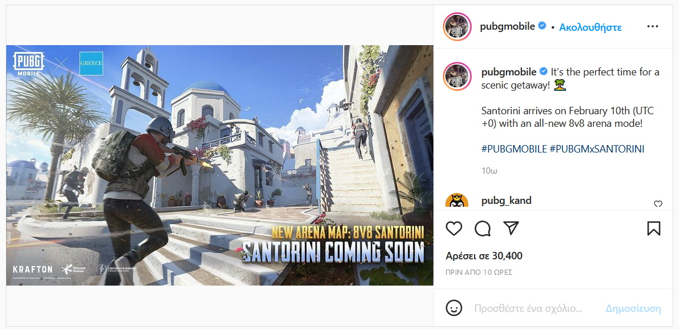Image resolution: width=679 pixels, height=329 pixels.
Task: Click the pubgmobile avatar beside the caption
Action: point(457,77)
